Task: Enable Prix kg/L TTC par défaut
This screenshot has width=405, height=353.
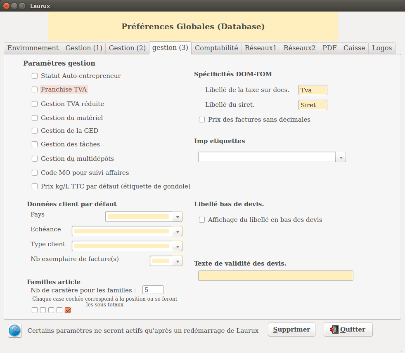Action: point(35,186)
